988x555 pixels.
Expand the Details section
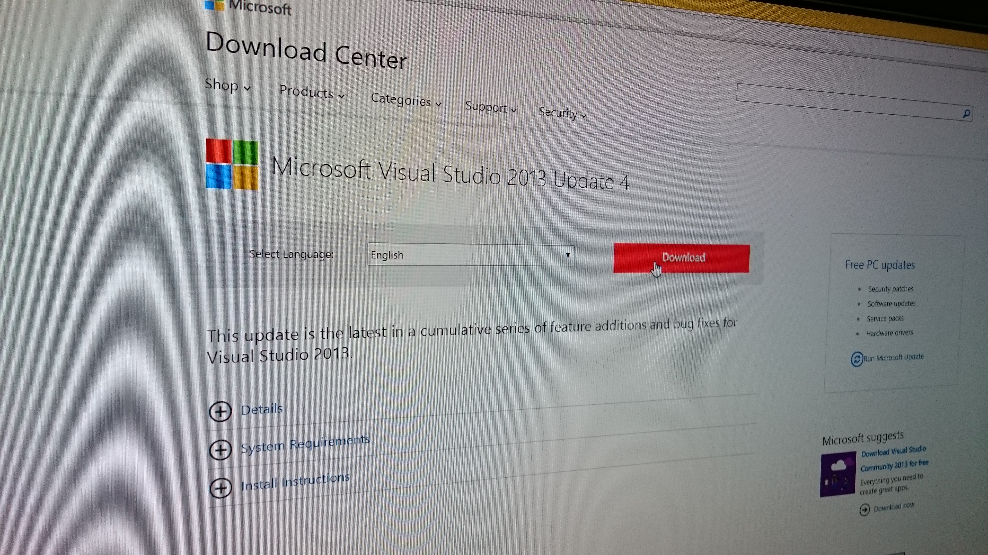pyautogui.click(x=262, y=410)
